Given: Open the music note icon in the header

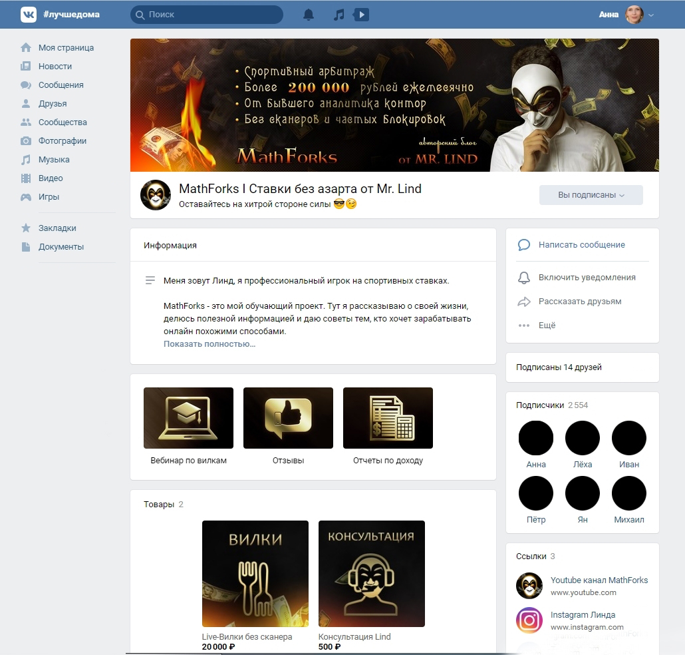Looking at the screenshot, I should point(339,15).
